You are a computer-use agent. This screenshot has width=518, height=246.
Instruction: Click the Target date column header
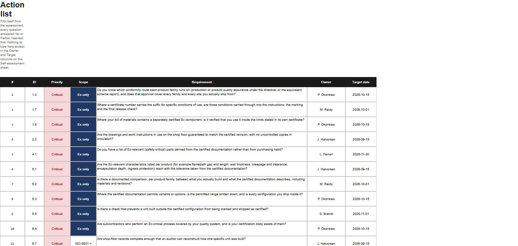coord(361,82)
